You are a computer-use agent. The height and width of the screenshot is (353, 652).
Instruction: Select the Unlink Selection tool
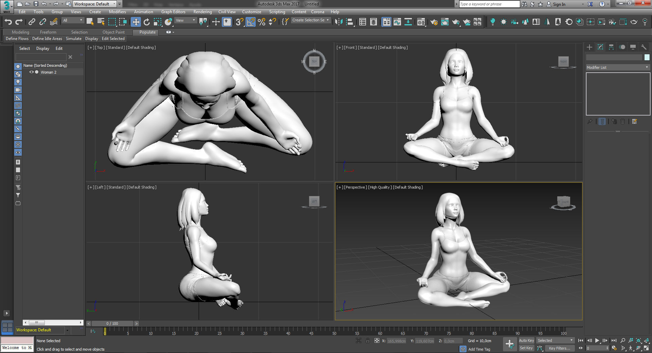tap(43, 22)
